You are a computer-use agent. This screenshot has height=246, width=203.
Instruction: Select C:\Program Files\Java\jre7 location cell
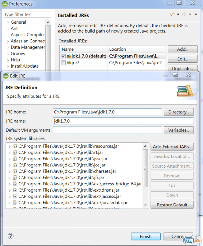(135, 63)
